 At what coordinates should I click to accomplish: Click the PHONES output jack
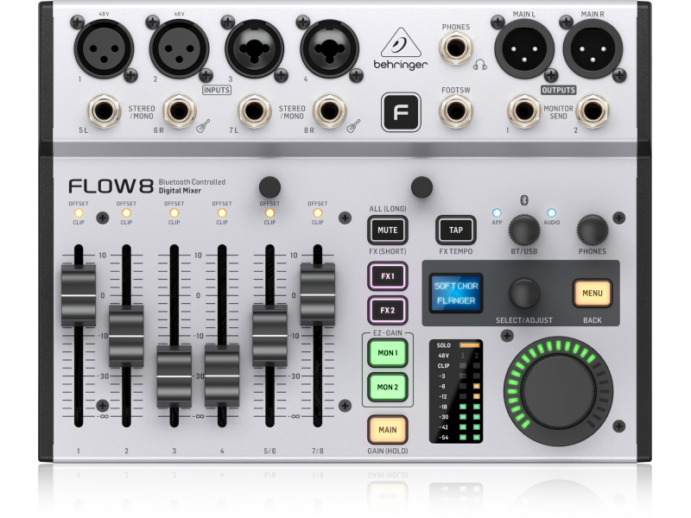[456, 48]
